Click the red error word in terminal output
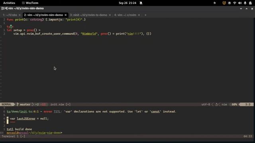This screenshot has width=255, height=143. click(x=48, y=112)
